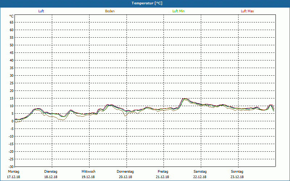Screen dimensions: 290x181
Task: Click the 50 axis value
Action: pyautogui.click(x=12, y=45)
